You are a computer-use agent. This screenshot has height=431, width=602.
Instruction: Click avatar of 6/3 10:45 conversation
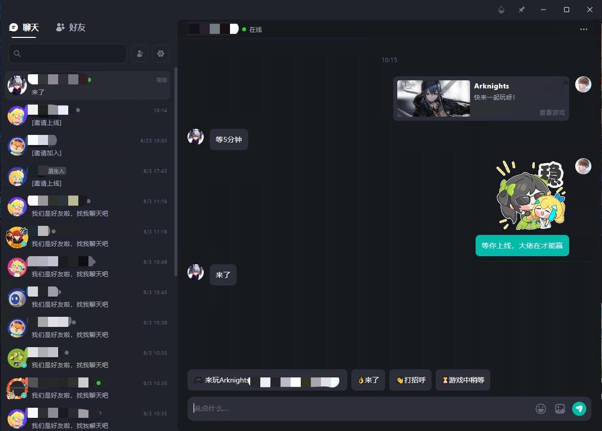(x=17, y=298)
